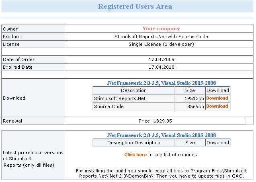Select 'Single License (1 developer)' text

pos(161,44)
